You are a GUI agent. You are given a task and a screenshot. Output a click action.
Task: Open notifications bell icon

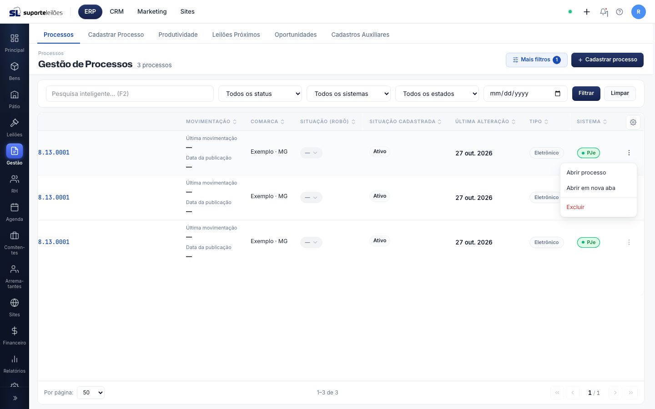pyautogui.click(x=604, y=12)
